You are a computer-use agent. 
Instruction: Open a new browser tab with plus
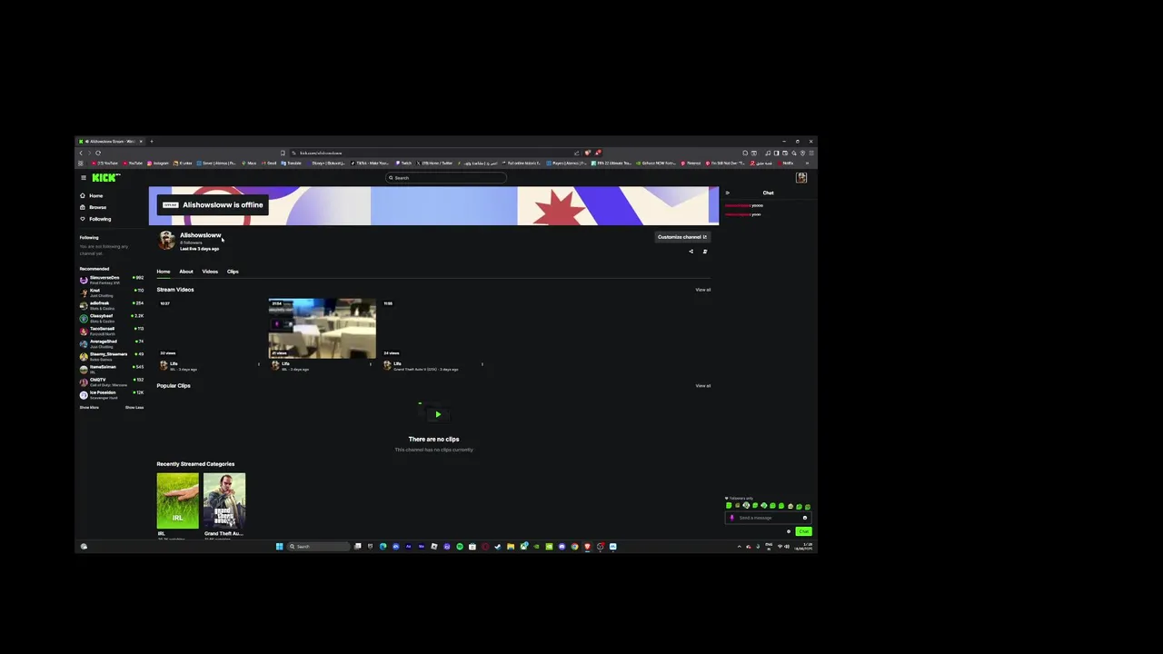[152, 142]
